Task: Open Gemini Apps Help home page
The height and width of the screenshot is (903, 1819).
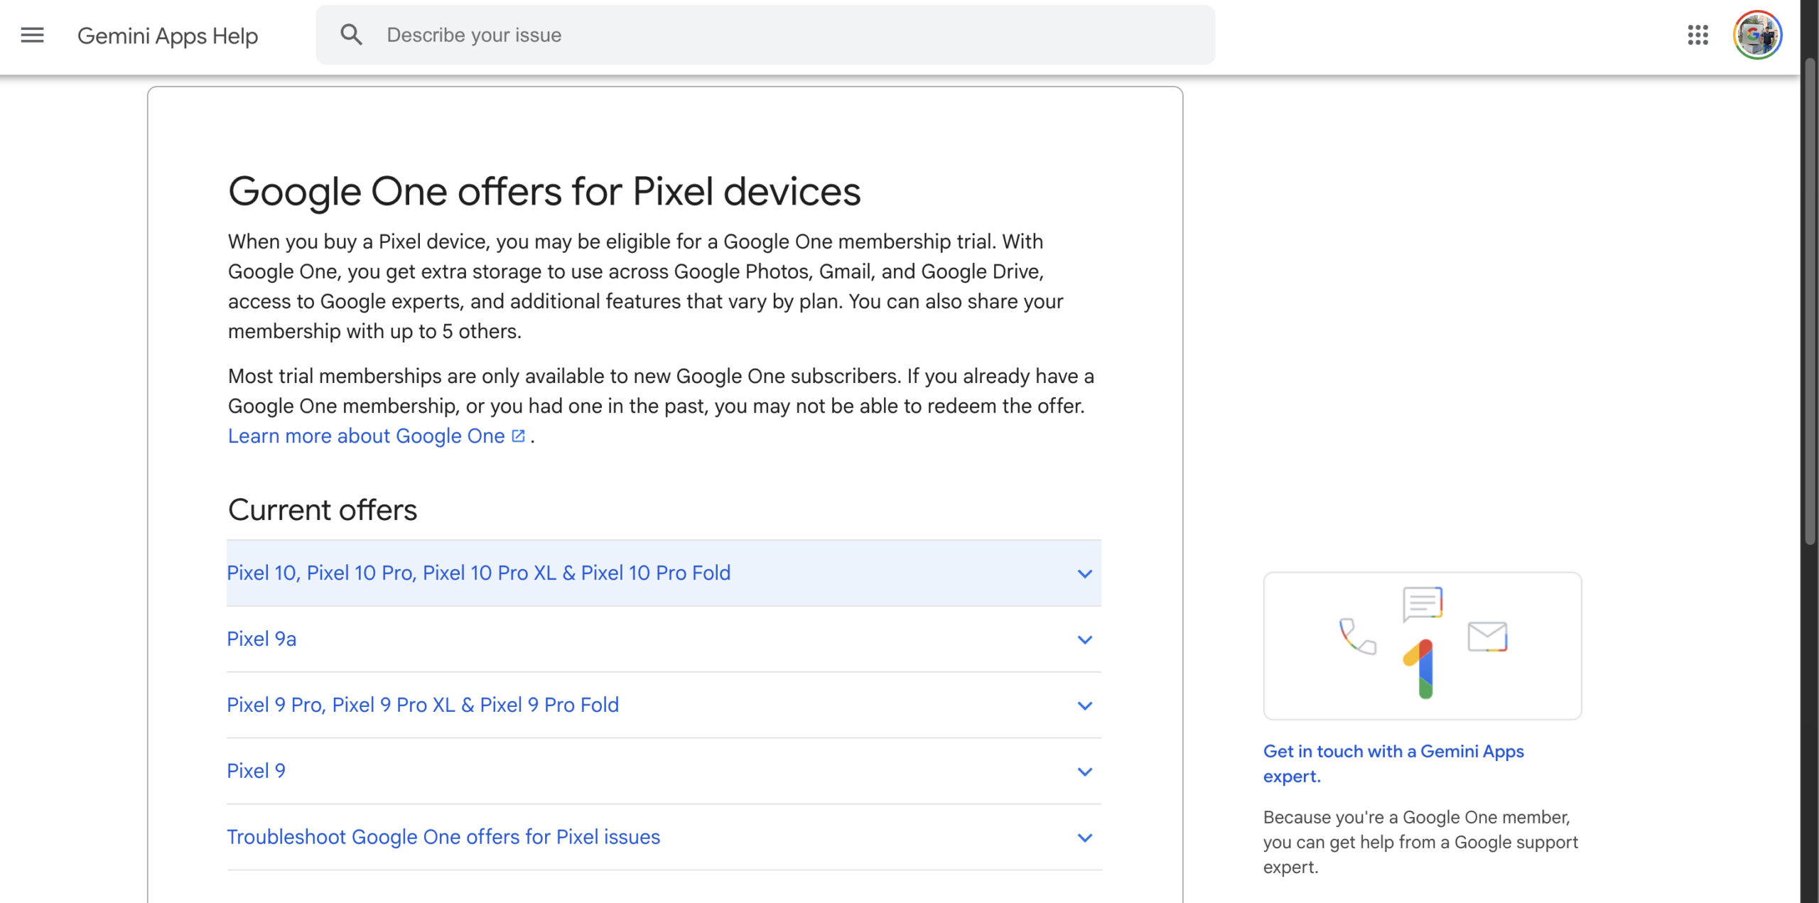Action: tap(167, 35)
